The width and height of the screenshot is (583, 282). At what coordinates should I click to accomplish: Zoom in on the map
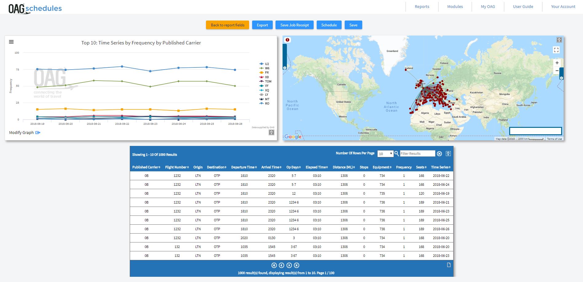[557, 63]
